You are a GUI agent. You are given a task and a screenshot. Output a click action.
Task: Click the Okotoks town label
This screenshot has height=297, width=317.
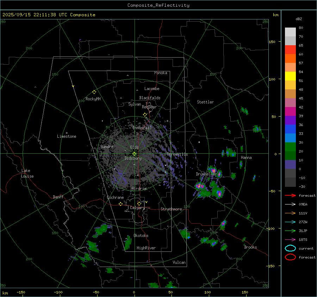(x=141, y=236)
